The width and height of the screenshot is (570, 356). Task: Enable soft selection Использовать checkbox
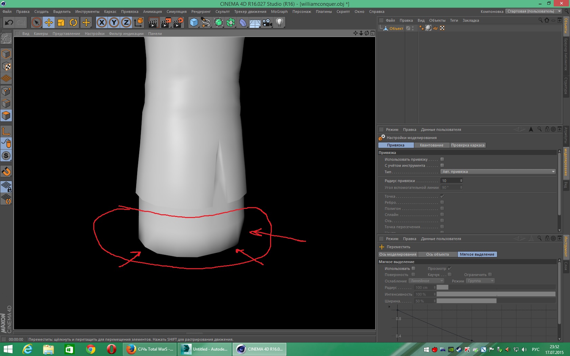pyautogui.click(x=413, y=269)
